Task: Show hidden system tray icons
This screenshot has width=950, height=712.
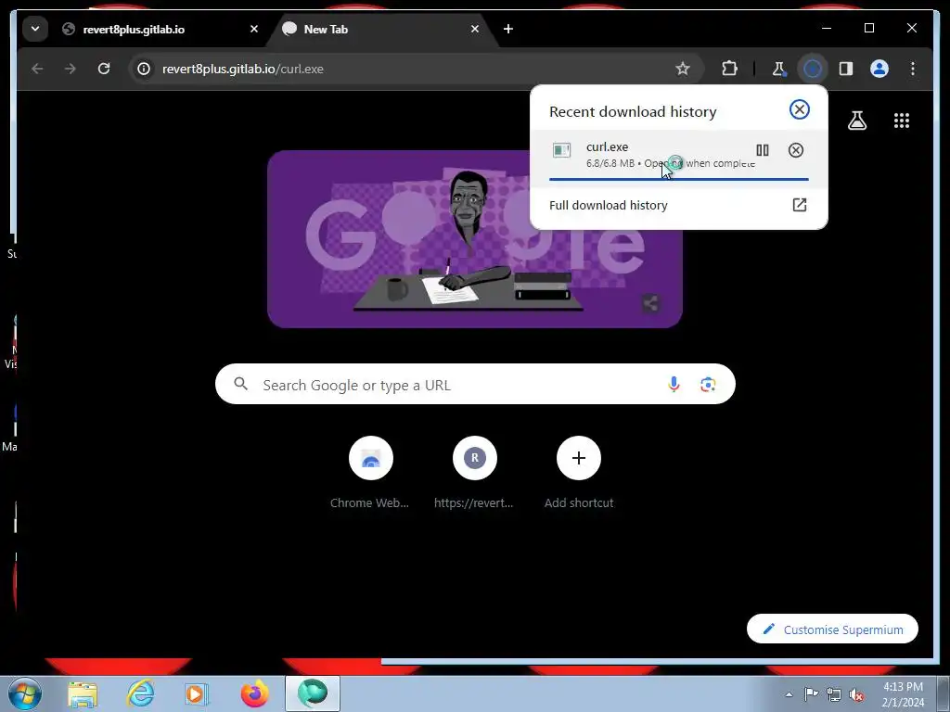Action: click(x=789, y=694)
